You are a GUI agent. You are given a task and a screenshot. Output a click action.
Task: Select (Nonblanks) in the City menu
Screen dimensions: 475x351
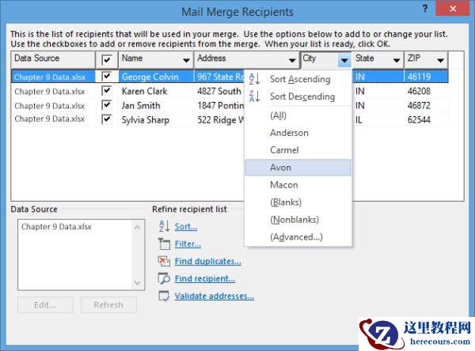coord(298,220)
